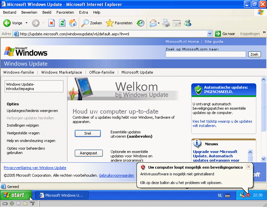The height and width of the screenshot is (207, 267).
Task: Open the Office-familie tab
Action: point(102,72)
